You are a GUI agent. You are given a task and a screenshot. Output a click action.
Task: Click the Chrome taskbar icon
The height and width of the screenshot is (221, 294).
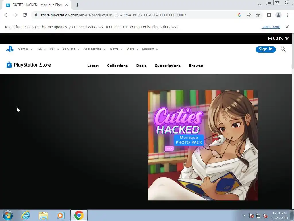(x=79, y=215)
